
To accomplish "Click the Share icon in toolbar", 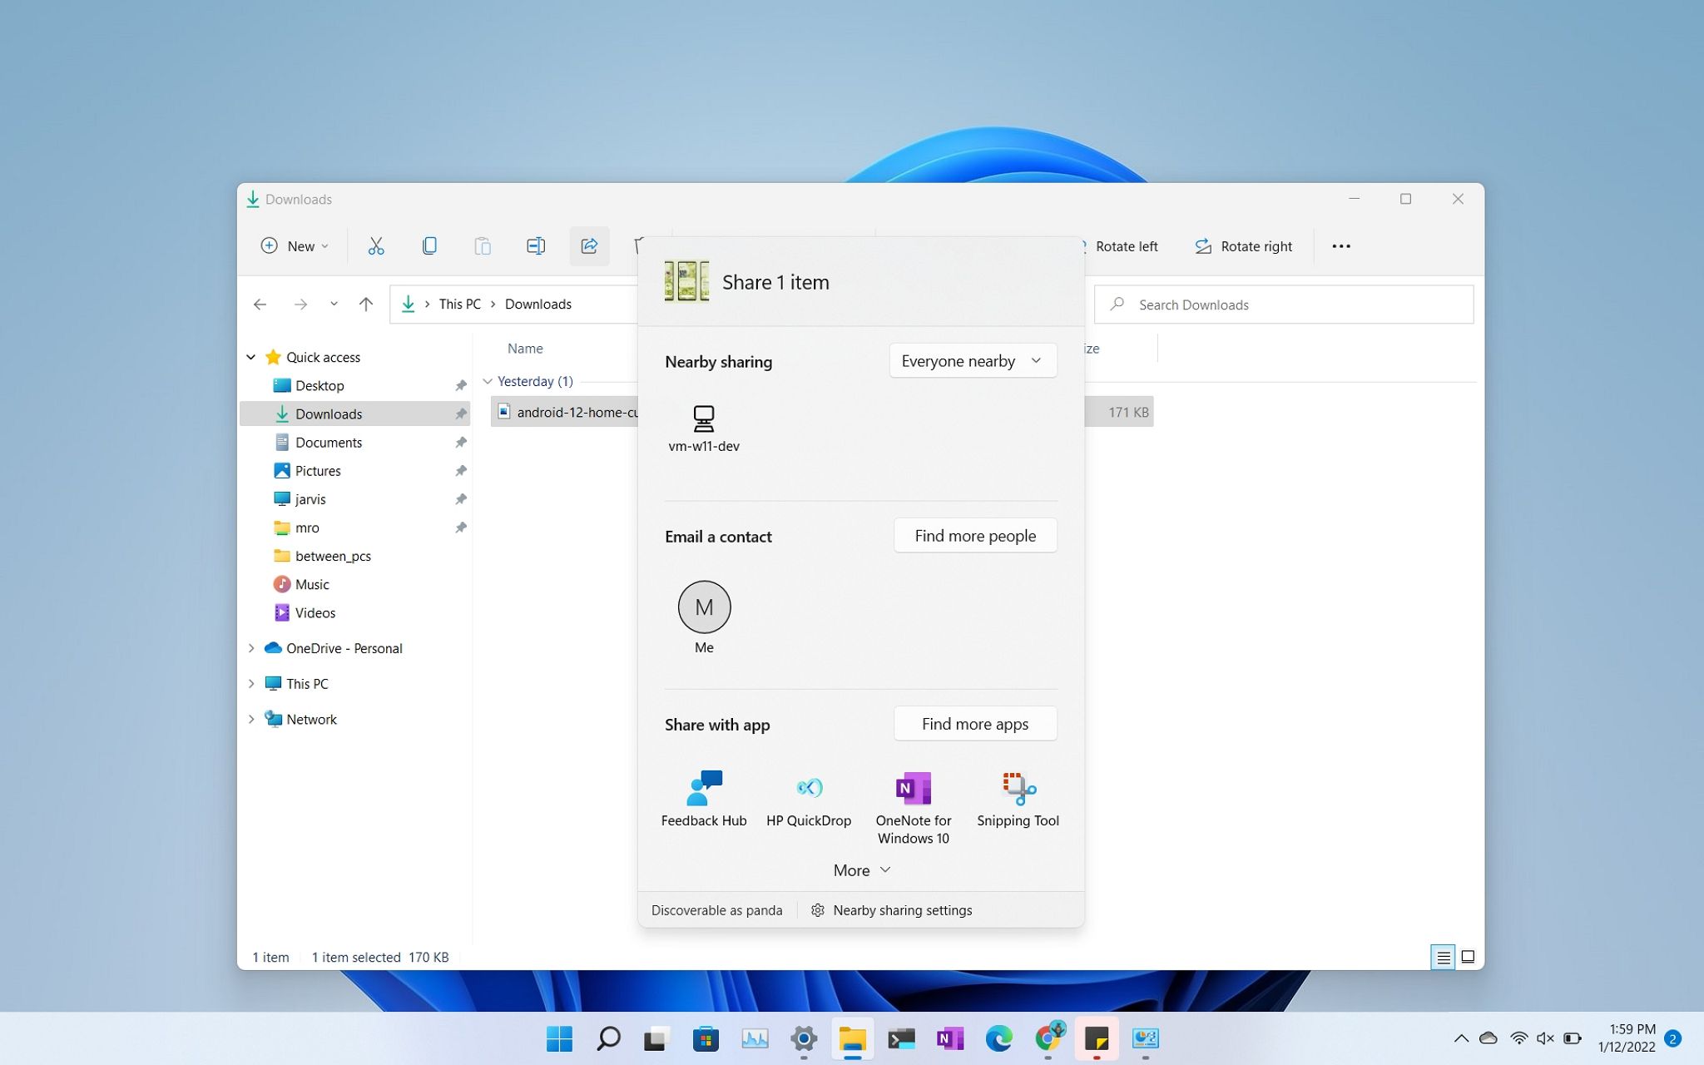I will (x=589, y=246).
